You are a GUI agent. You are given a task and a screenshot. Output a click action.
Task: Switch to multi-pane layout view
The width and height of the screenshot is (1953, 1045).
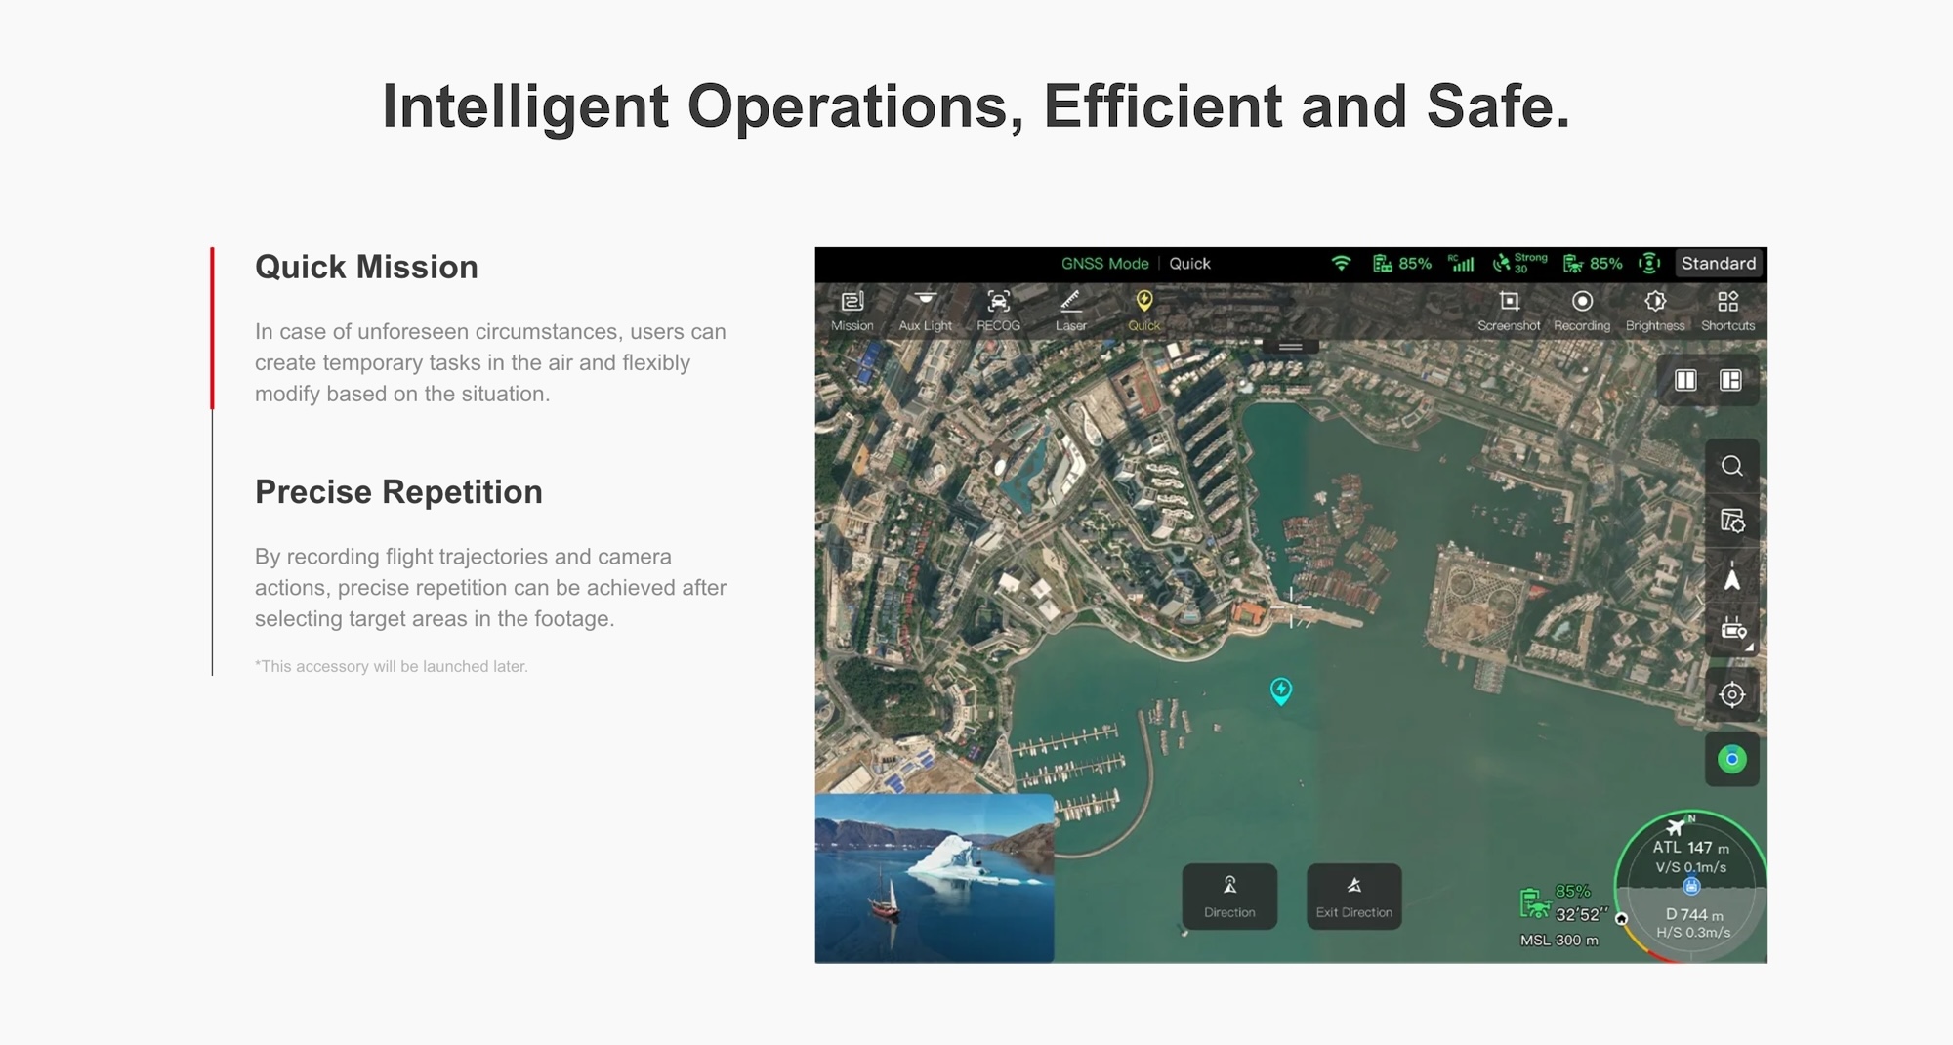[1730, 380]
